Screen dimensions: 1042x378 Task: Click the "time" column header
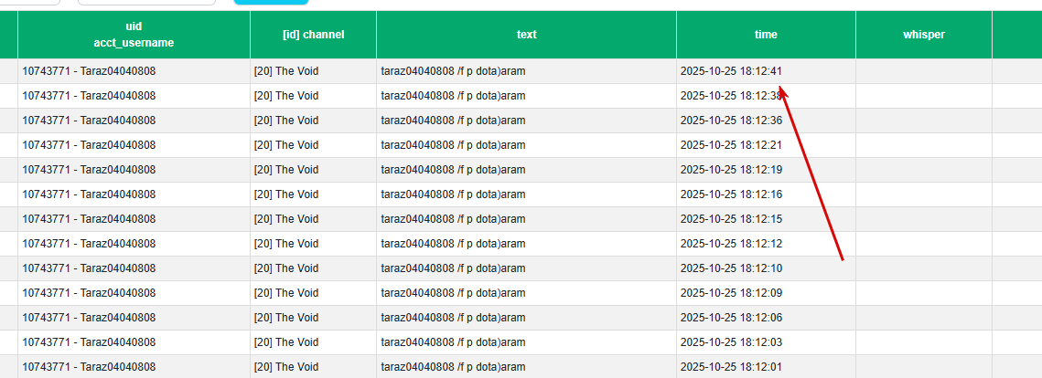coord(766,35)
